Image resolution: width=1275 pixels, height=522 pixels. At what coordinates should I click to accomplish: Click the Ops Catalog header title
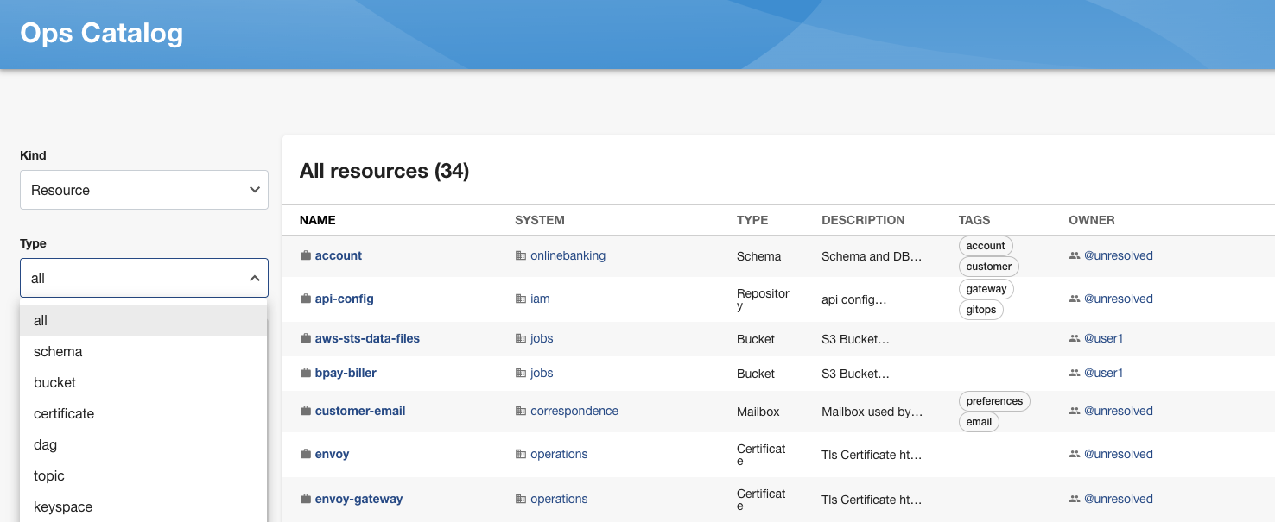pos(102,33)
